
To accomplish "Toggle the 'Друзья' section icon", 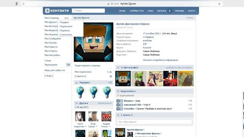I will point(76,103).
